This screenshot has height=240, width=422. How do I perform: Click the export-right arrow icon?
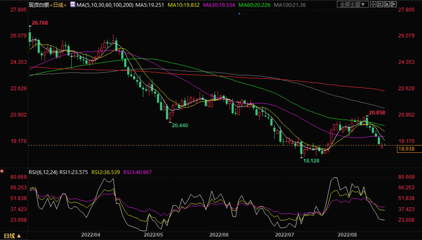tap(394, 4)
